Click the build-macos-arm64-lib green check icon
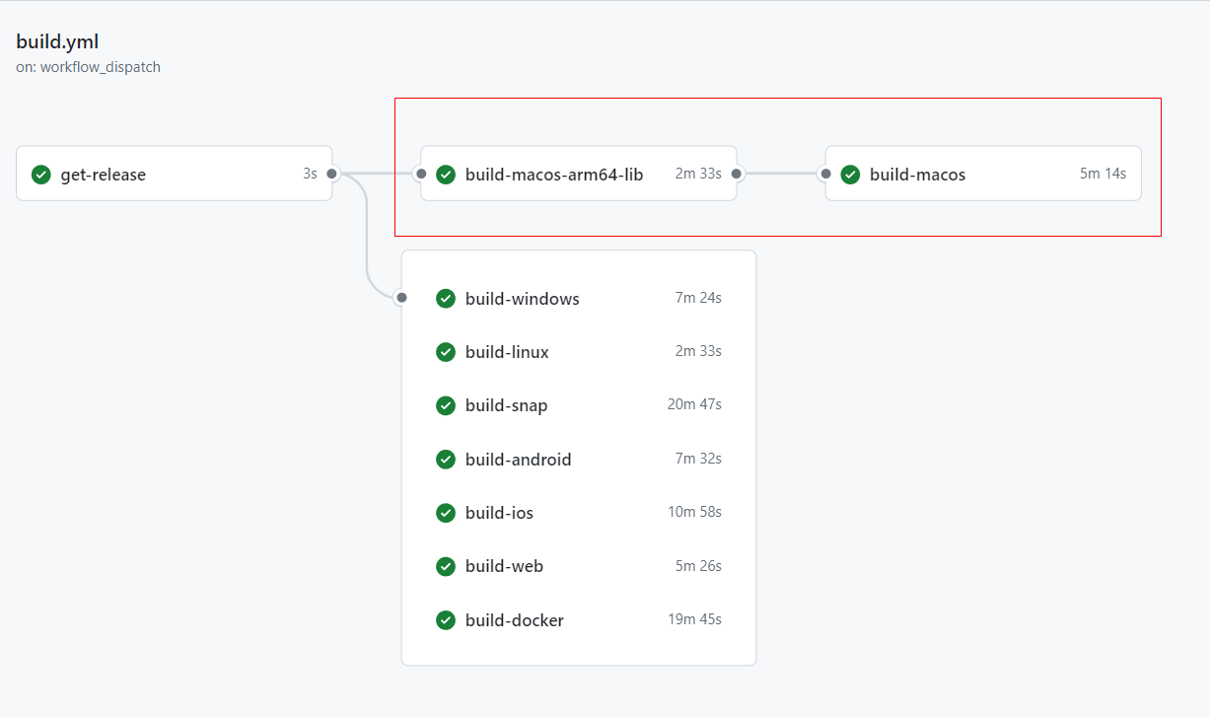Image resolution: width=1210 pixels, height=717 pixels. [446, 175]
